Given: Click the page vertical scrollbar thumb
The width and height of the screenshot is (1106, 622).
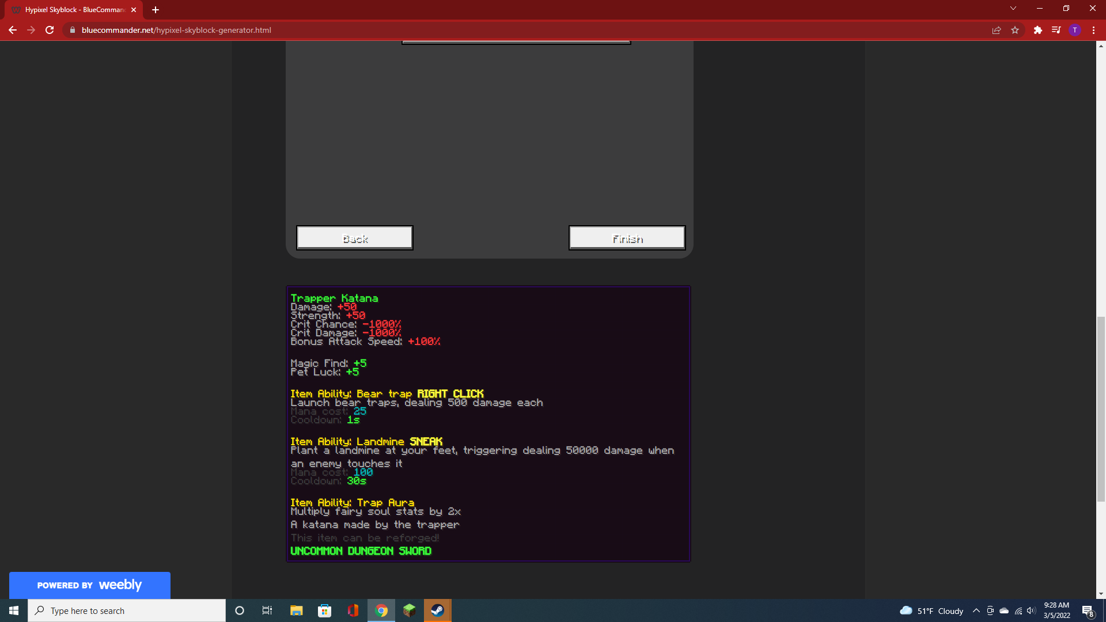Looking at the screenshot, I should [1101, 409].
